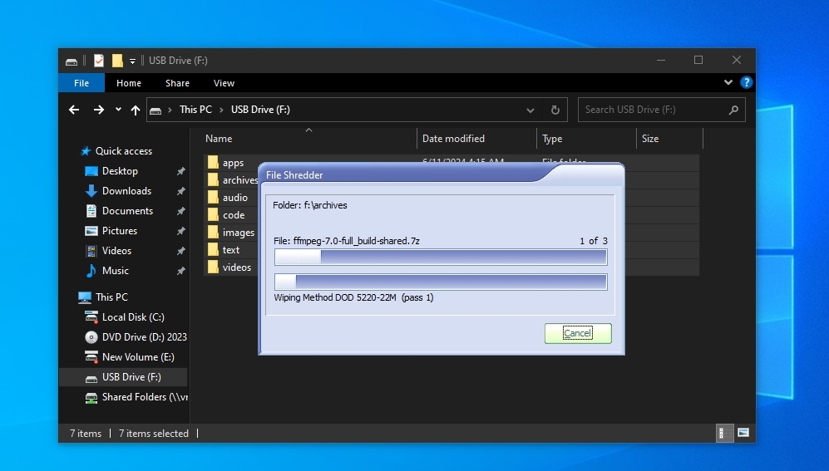Open the Home ribbon tab
Screen dimensions: 829x471
pyautogui.click(x=129, y=83)
